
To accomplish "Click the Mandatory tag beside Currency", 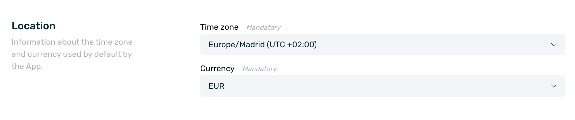I will pyautogui.click(x=260, y=69).
